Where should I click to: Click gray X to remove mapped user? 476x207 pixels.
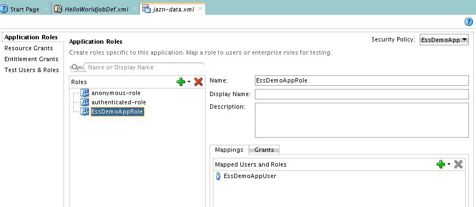458,164
